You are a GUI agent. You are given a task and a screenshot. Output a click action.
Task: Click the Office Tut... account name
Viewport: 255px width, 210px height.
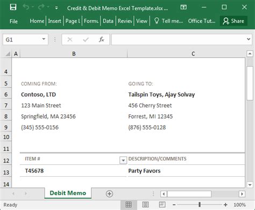(x=202, y=21)
